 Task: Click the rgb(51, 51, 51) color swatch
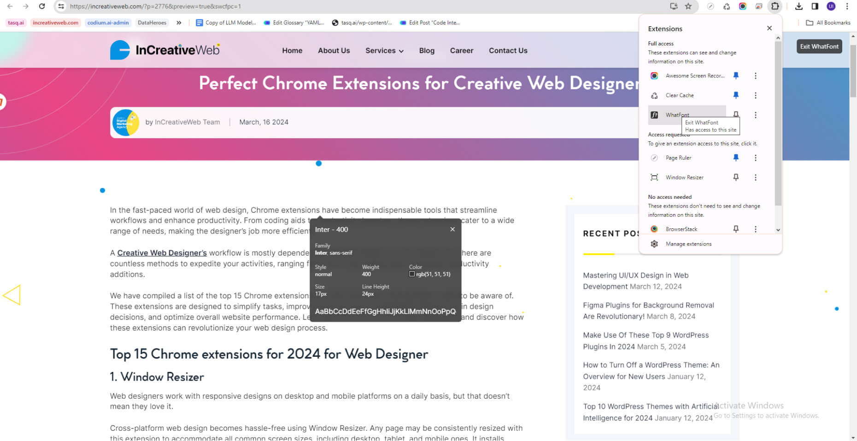click(x=412, y=274)
